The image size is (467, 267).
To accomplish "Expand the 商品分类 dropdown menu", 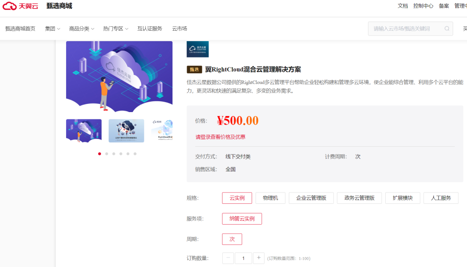I will (x=80, y=28).
